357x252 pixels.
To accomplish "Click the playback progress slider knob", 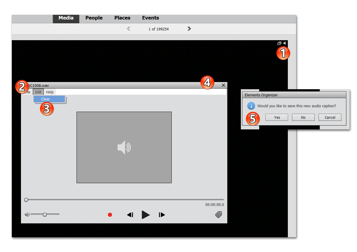I will [x=26, y=200].
